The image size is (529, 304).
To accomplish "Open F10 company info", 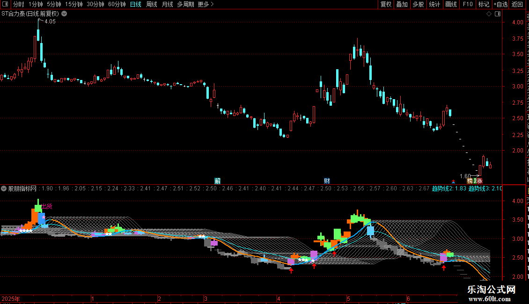I will pos(468,4).
